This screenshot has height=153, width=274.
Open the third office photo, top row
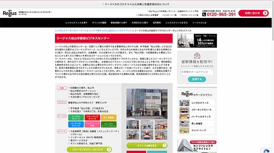click(161, 125)
